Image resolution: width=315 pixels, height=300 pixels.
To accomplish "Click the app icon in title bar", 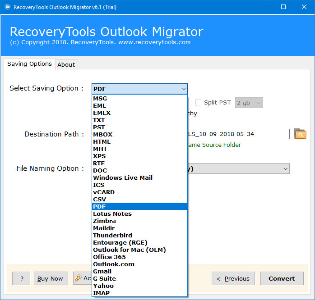I will point(7,7).
